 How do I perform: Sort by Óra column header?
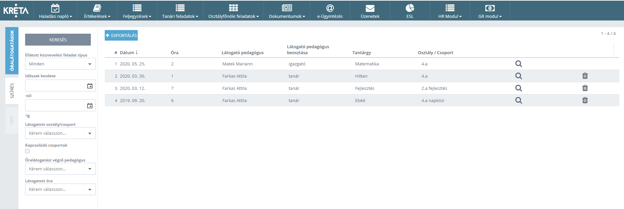(x=174, y=52)
